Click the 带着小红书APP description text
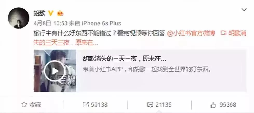254x113 pixels. 146,70
